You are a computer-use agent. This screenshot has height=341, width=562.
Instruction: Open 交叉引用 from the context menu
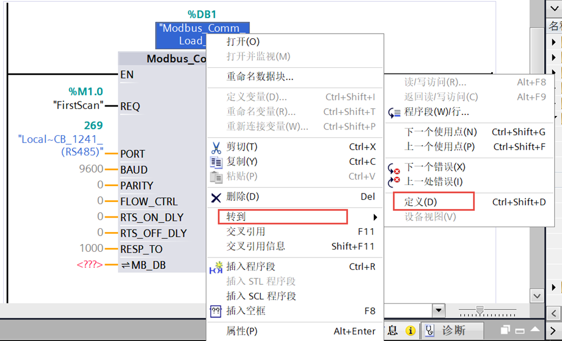pos(246,232)
